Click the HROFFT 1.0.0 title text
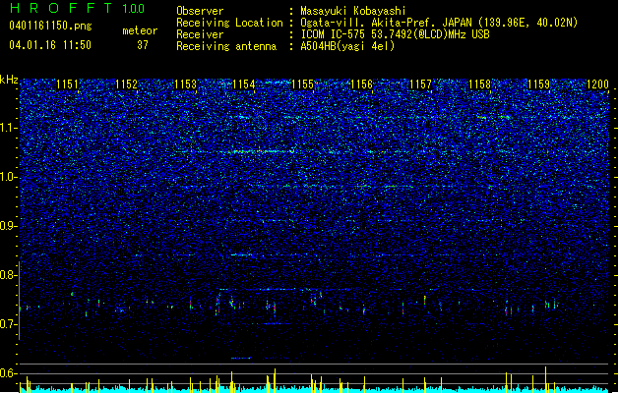Viewport: 619px width, 393px height. (x=77, y=8)
